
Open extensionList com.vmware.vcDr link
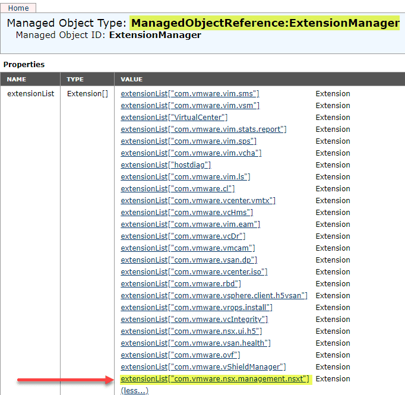[183, 236]
